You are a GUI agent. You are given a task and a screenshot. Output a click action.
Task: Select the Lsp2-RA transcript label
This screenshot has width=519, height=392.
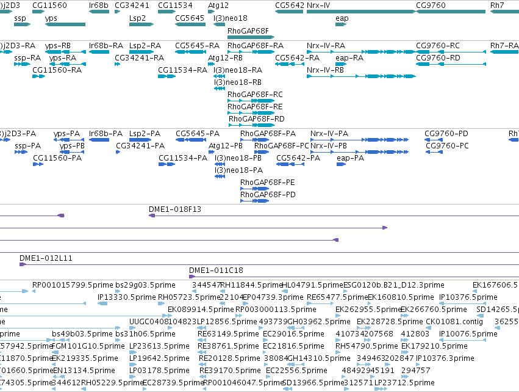click(x=145, y=46)
